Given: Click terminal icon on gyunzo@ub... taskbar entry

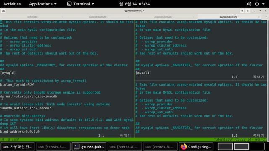Looking at the screenshot, I should click(76, 147).
